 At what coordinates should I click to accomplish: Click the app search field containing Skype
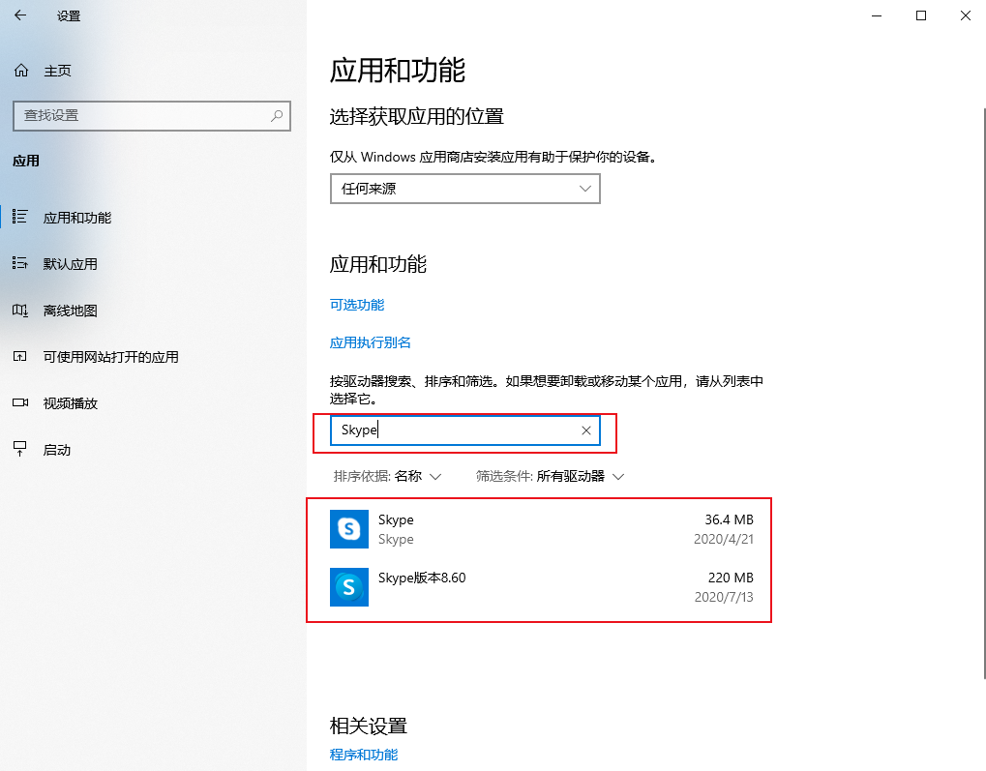click(465, 430)
